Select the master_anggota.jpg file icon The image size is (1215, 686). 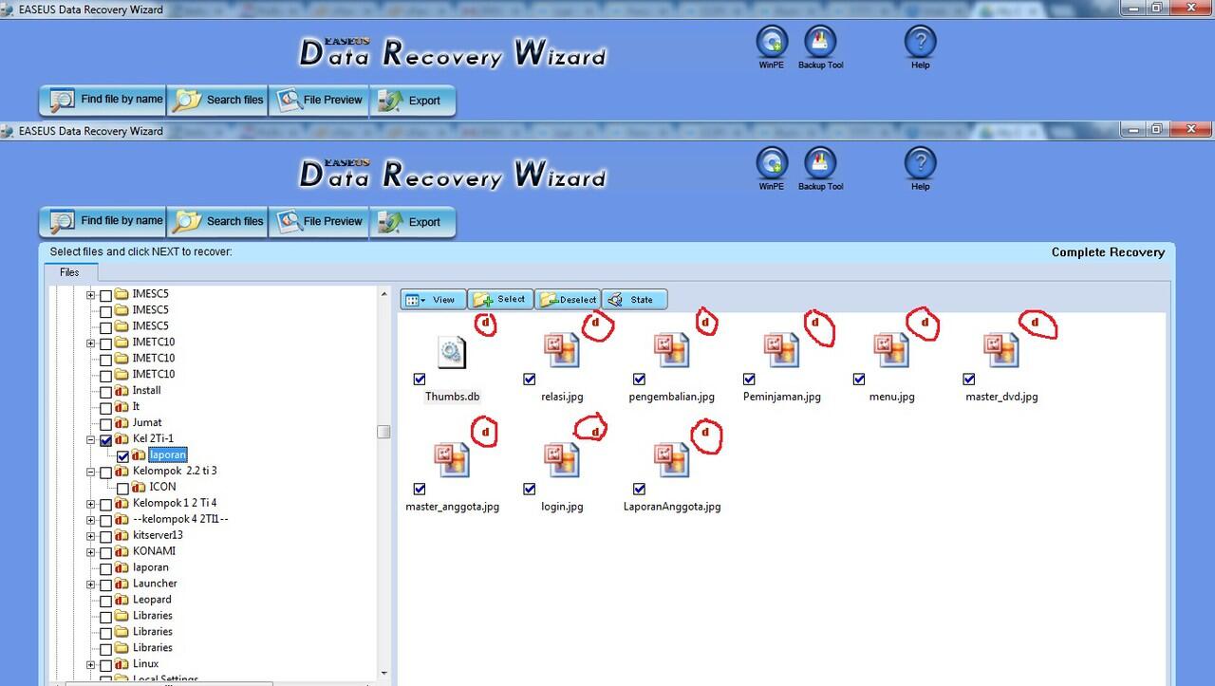(452, 460)
